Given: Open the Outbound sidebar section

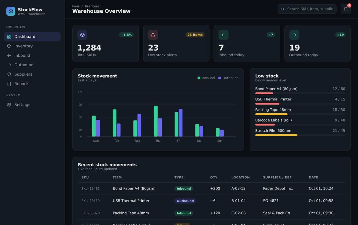Looking at the screenshot, I should point(32,65).
